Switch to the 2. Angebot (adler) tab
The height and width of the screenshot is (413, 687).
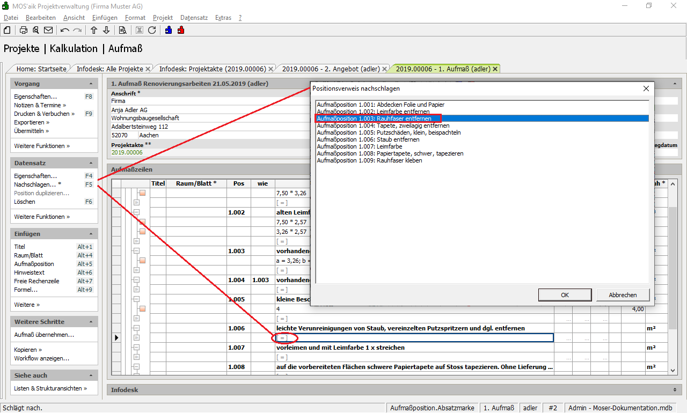point(331,69)
